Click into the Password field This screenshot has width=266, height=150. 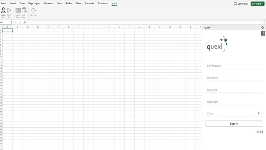click(x=234, y=89)
